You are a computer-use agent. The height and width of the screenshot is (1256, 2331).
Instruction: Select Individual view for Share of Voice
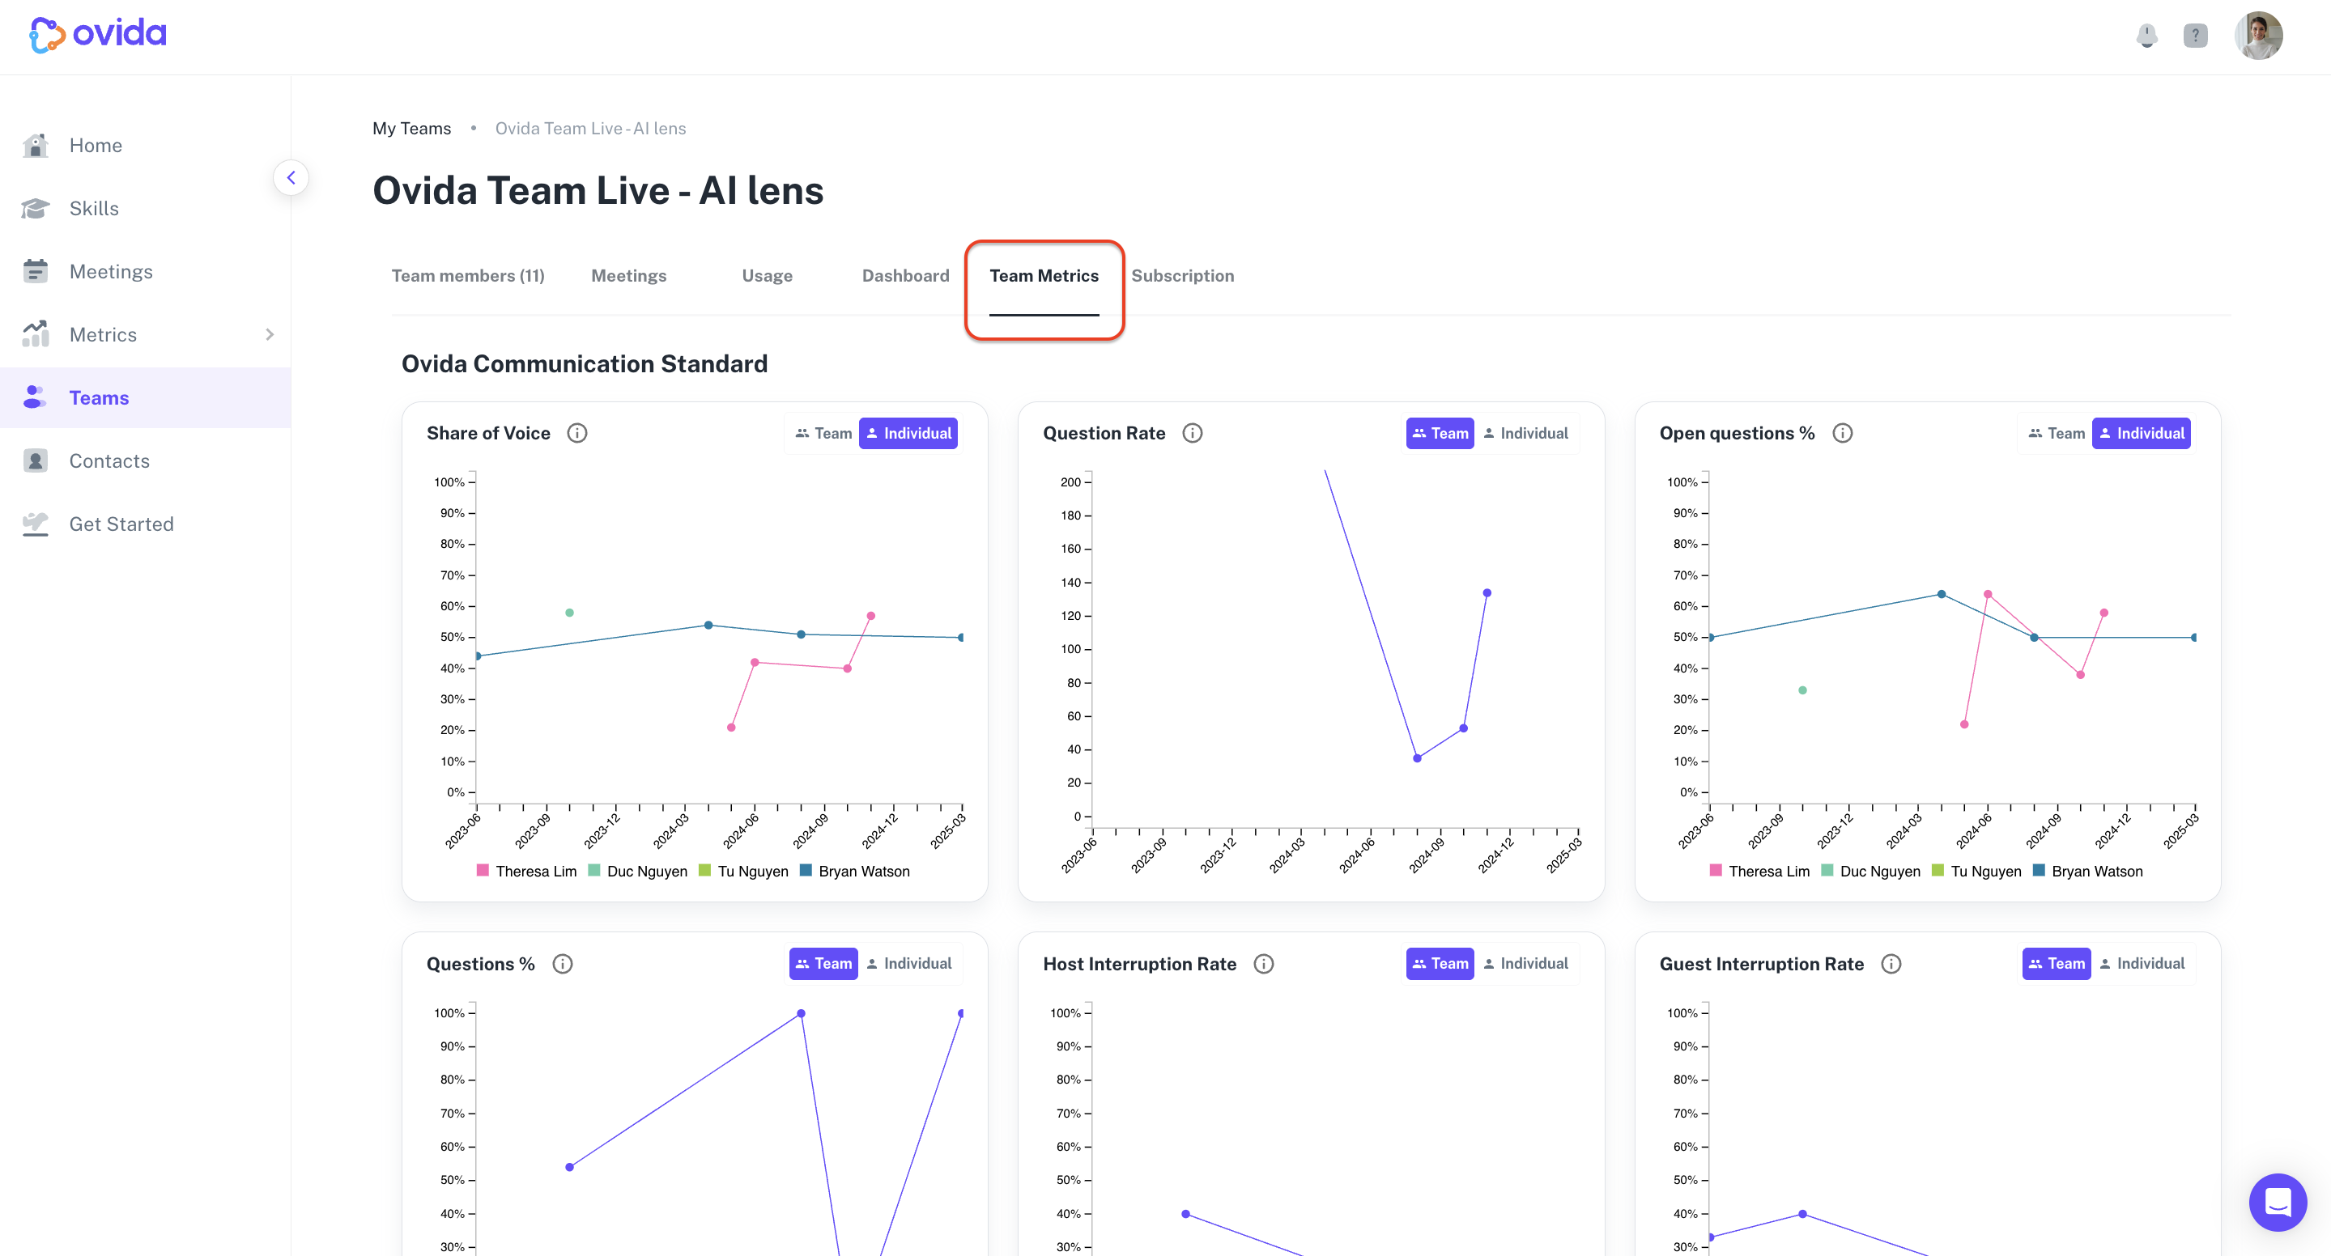point(908,433)
